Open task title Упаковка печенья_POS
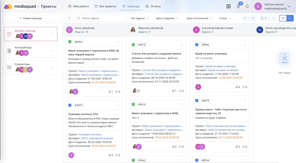 pyautogui.click(x=83, y=114)
